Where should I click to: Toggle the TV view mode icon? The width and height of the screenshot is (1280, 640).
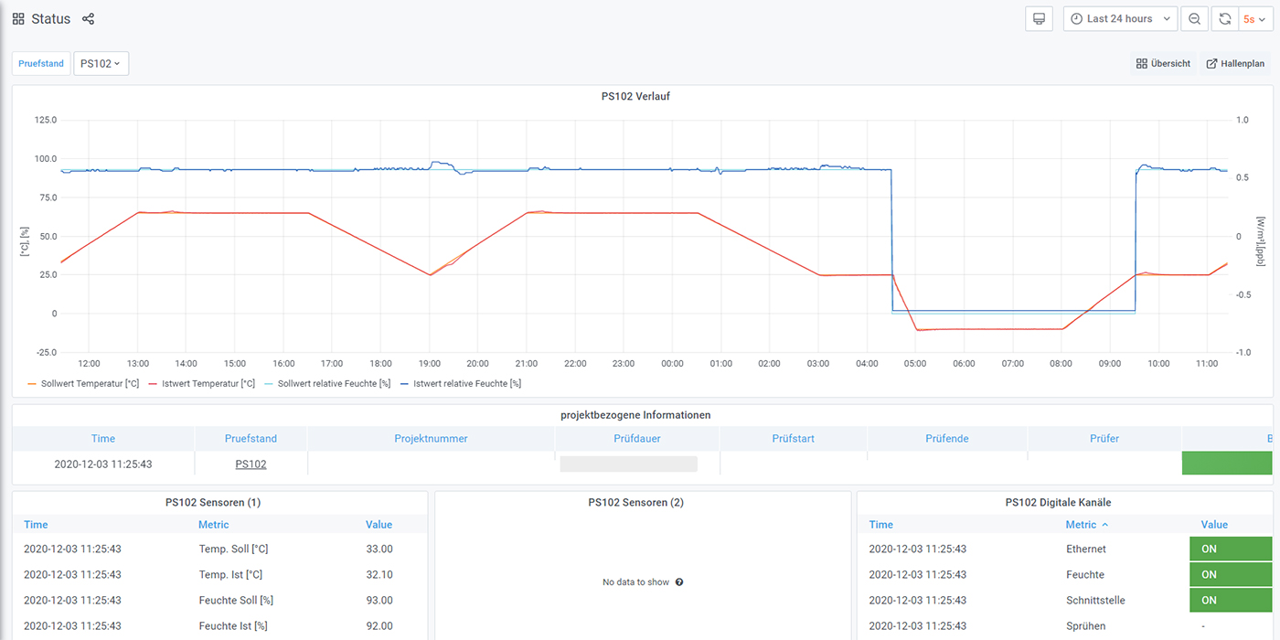1039,19
